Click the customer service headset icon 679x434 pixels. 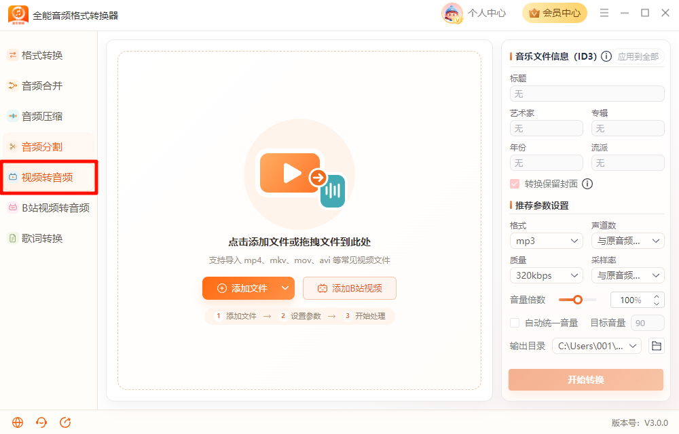tap(41, 422)
